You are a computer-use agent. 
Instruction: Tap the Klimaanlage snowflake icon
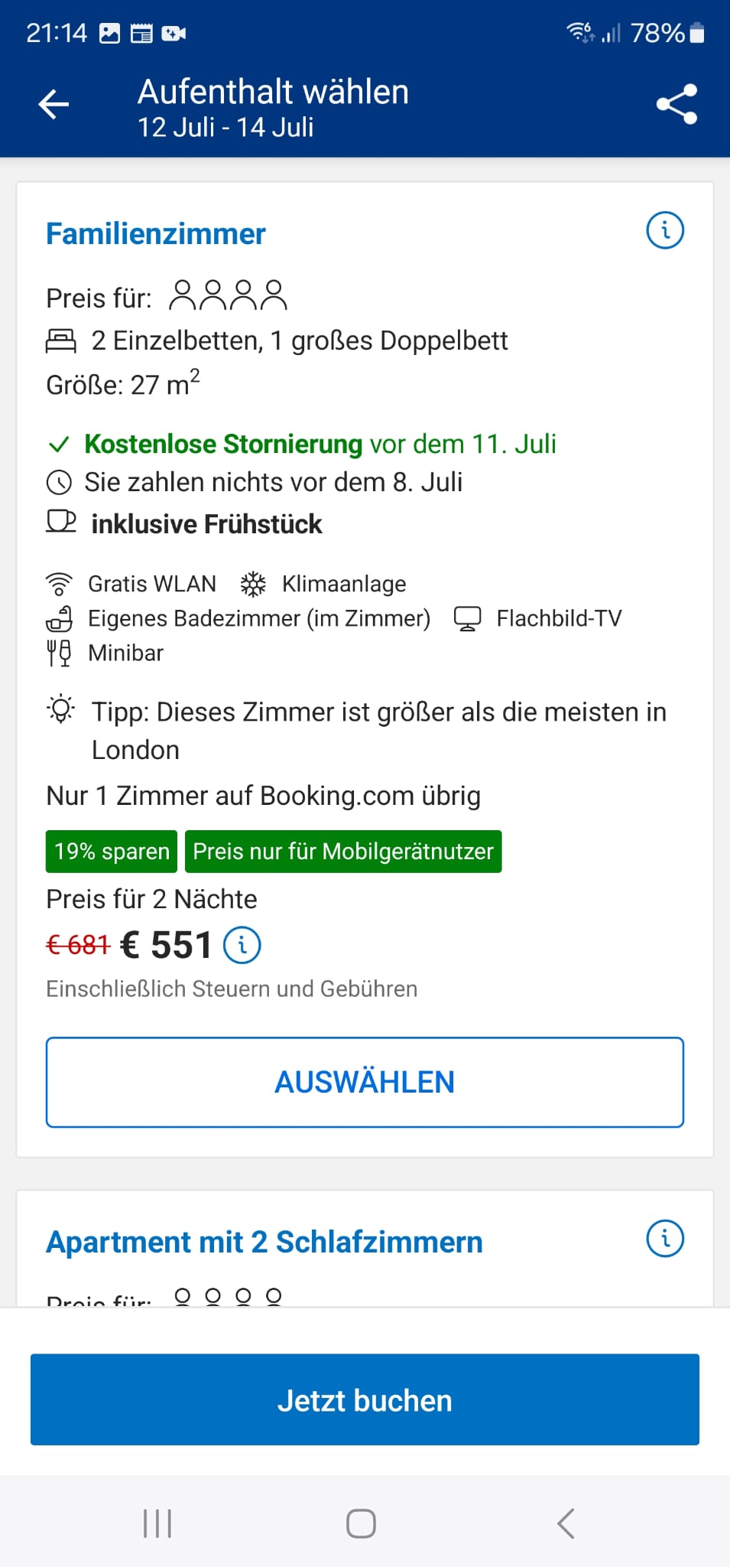[253, 584]
